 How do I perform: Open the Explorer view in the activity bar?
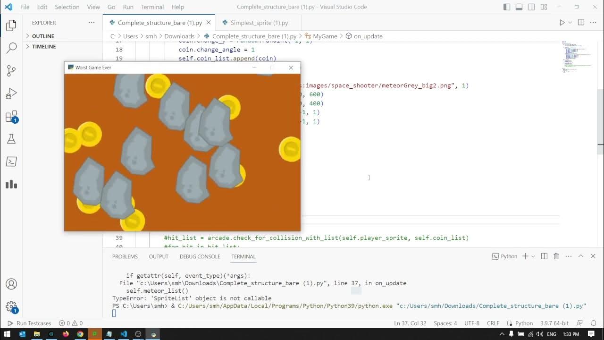pyautogui.click(x=11, y=25)
